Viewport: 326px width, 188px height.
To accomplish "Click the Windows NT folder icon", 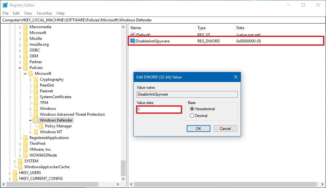I will (x=36, y=132).
